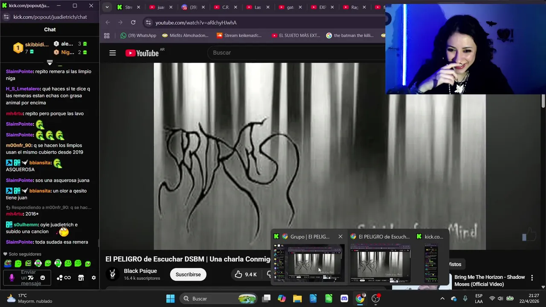Open the Misfits Almohadon bookmark
Viewport: 546px width, 307px height.
[x=186, y=35]
